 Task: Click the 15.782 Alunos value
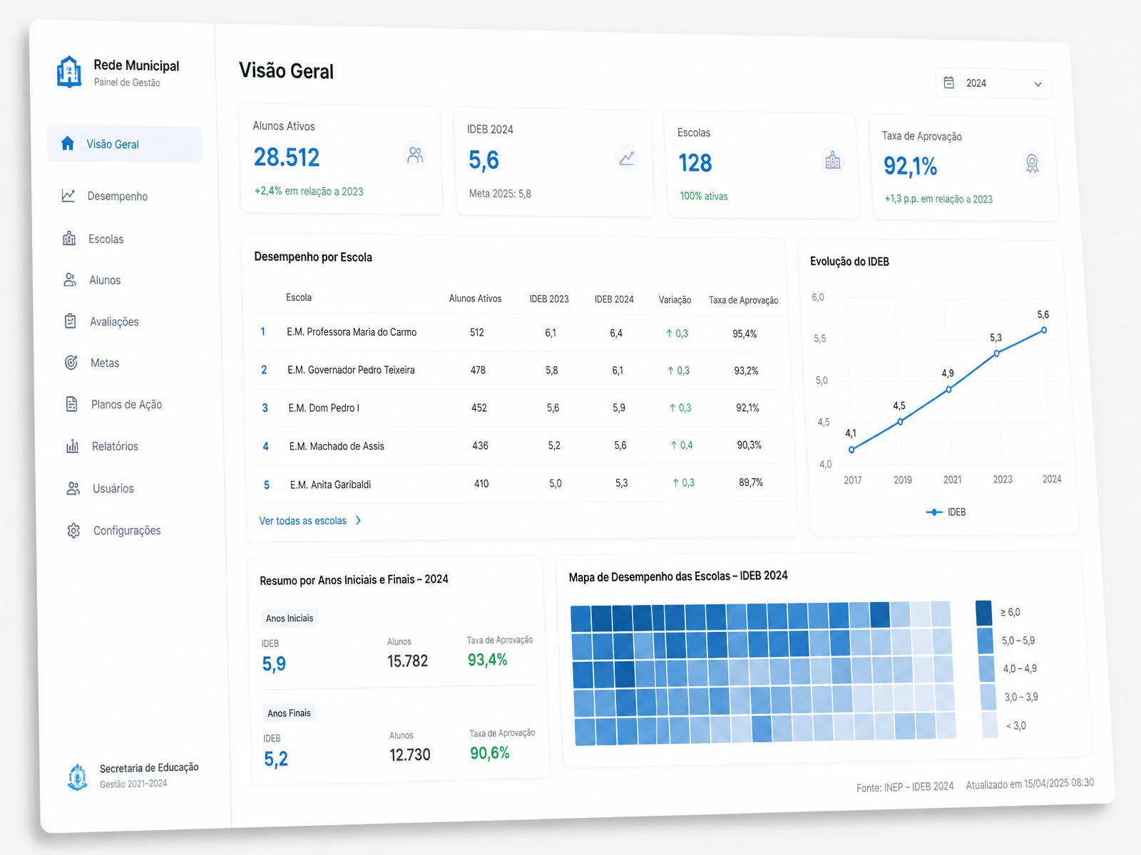[x=407, y=661]
